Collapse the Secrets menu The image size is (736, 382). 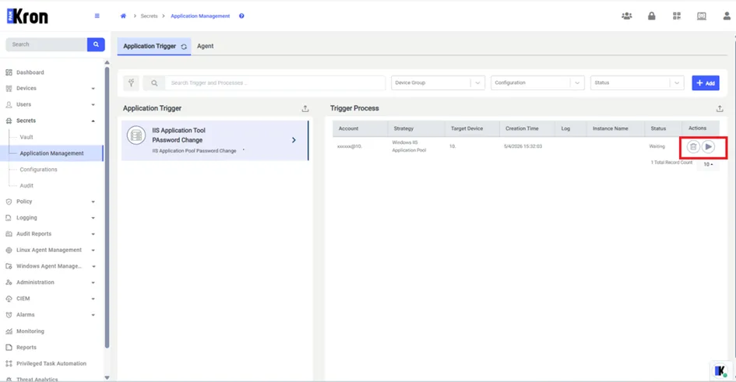93,121
